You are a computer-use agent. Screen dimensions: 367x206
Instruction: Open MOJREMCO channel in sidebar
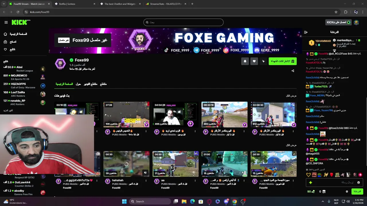coord(24,77)
